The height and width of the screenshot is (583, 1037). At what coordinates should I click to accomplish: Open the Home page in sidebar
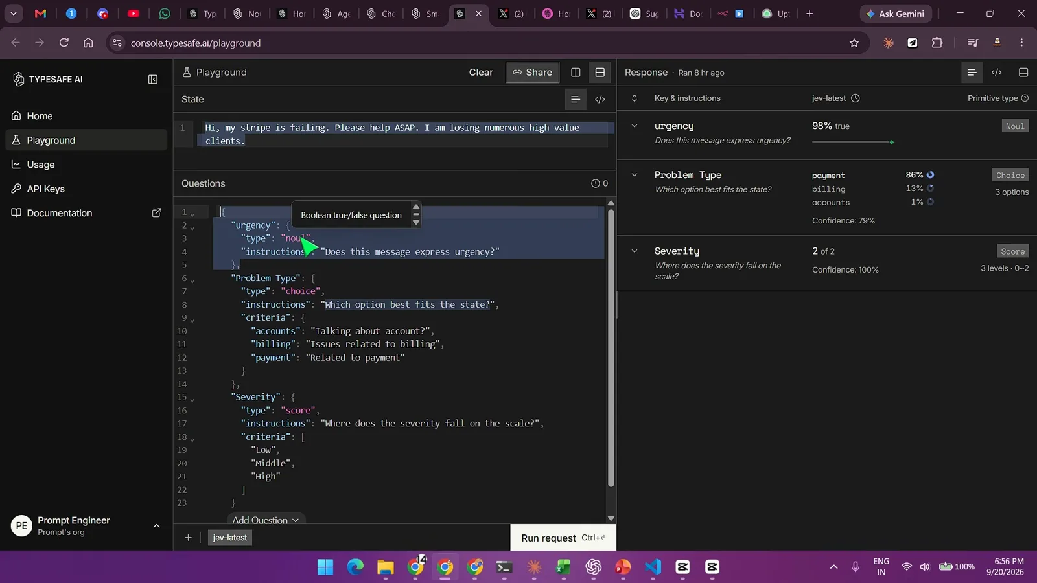click(x=86, y=116)
